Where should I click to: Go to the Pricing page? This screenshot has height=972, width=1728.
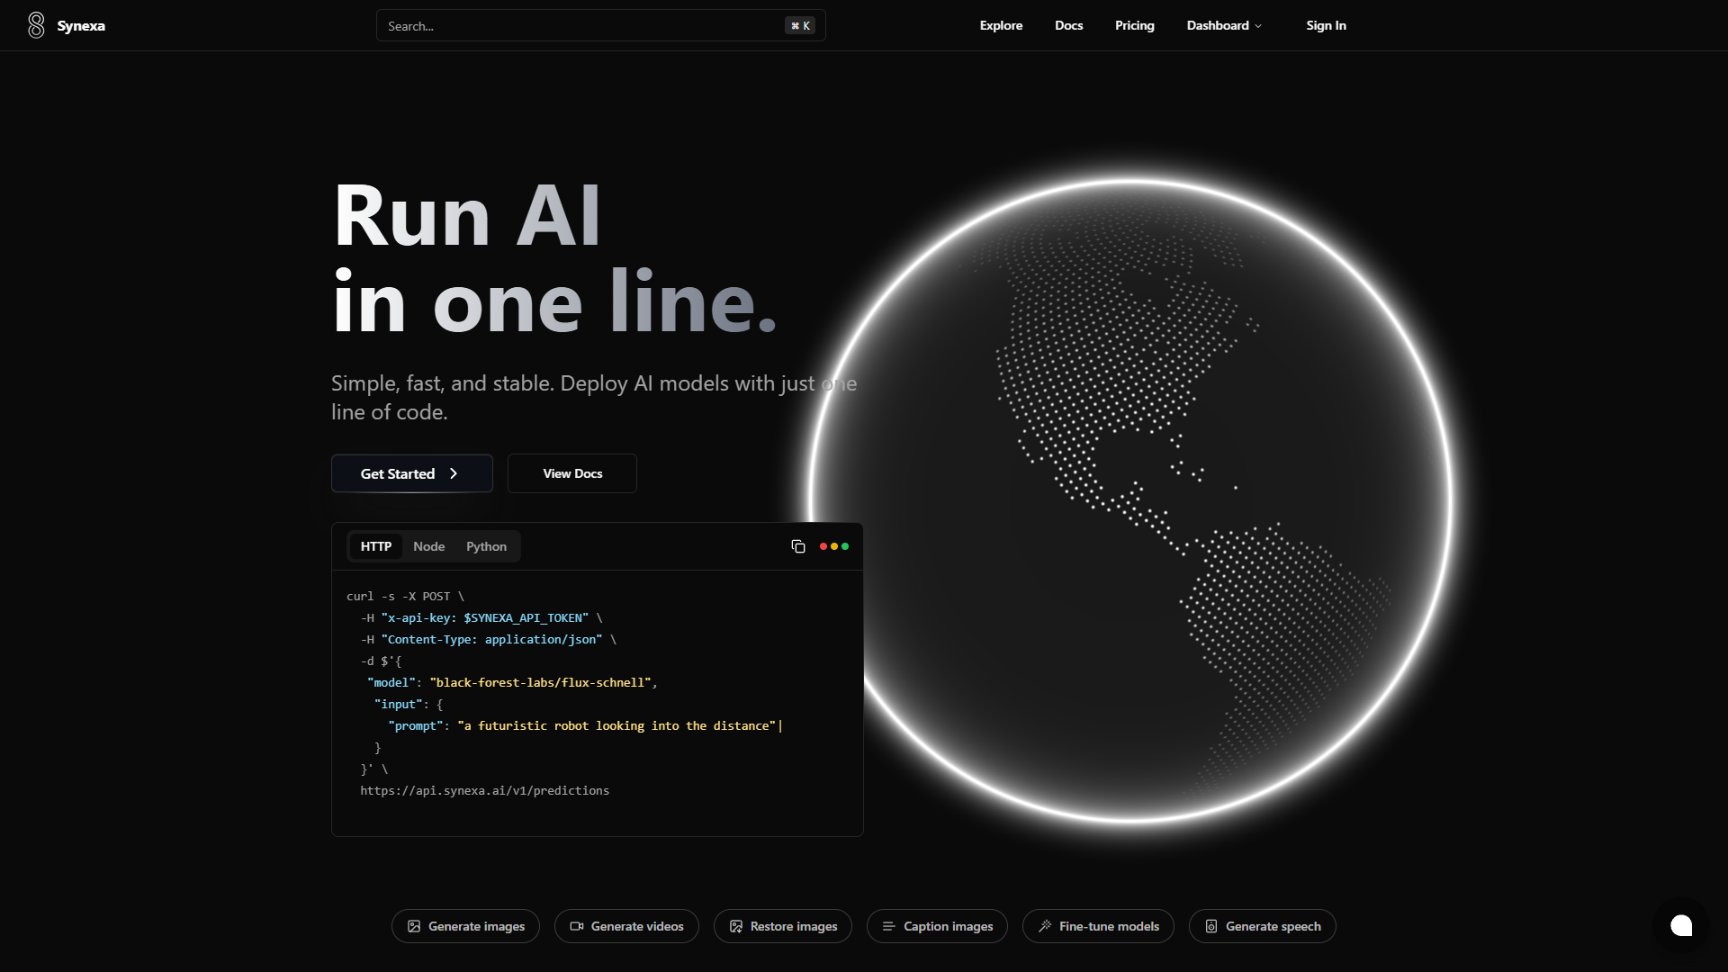point(1134,25)
